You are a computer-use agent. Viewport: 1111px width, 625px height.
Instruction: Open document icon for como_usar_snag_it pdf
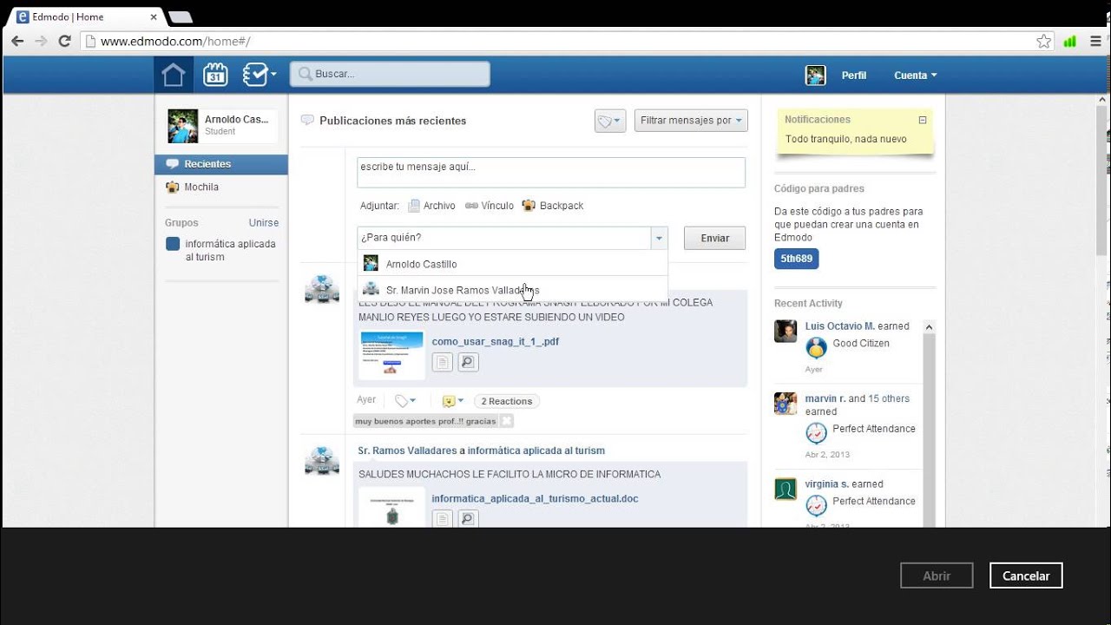click(x=443, y=362)
